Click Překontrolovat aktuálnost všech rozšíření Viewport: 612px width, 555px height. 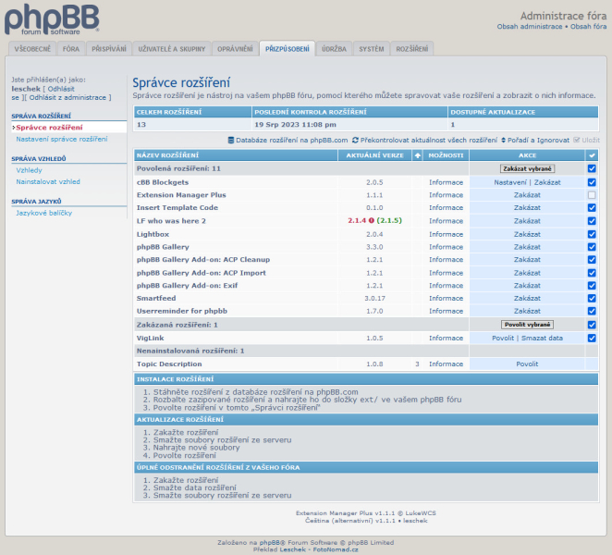pos(429,140)
